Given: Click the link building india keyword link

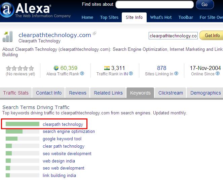Looking at the screenshot, I should (59, 175).
